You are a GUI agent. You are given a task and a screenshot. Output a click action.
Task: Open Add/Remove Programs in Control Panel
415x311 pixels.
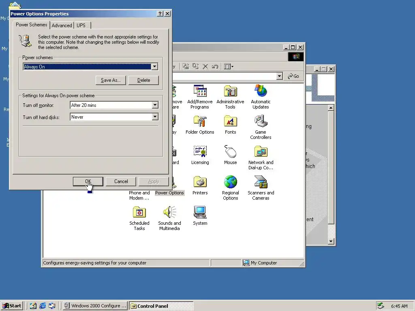pos(200,96)
